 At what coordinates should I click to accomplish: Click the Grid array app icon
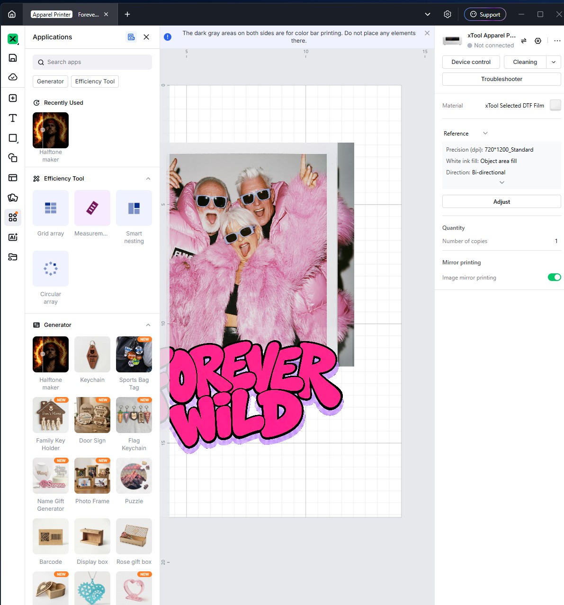[51, 208]
